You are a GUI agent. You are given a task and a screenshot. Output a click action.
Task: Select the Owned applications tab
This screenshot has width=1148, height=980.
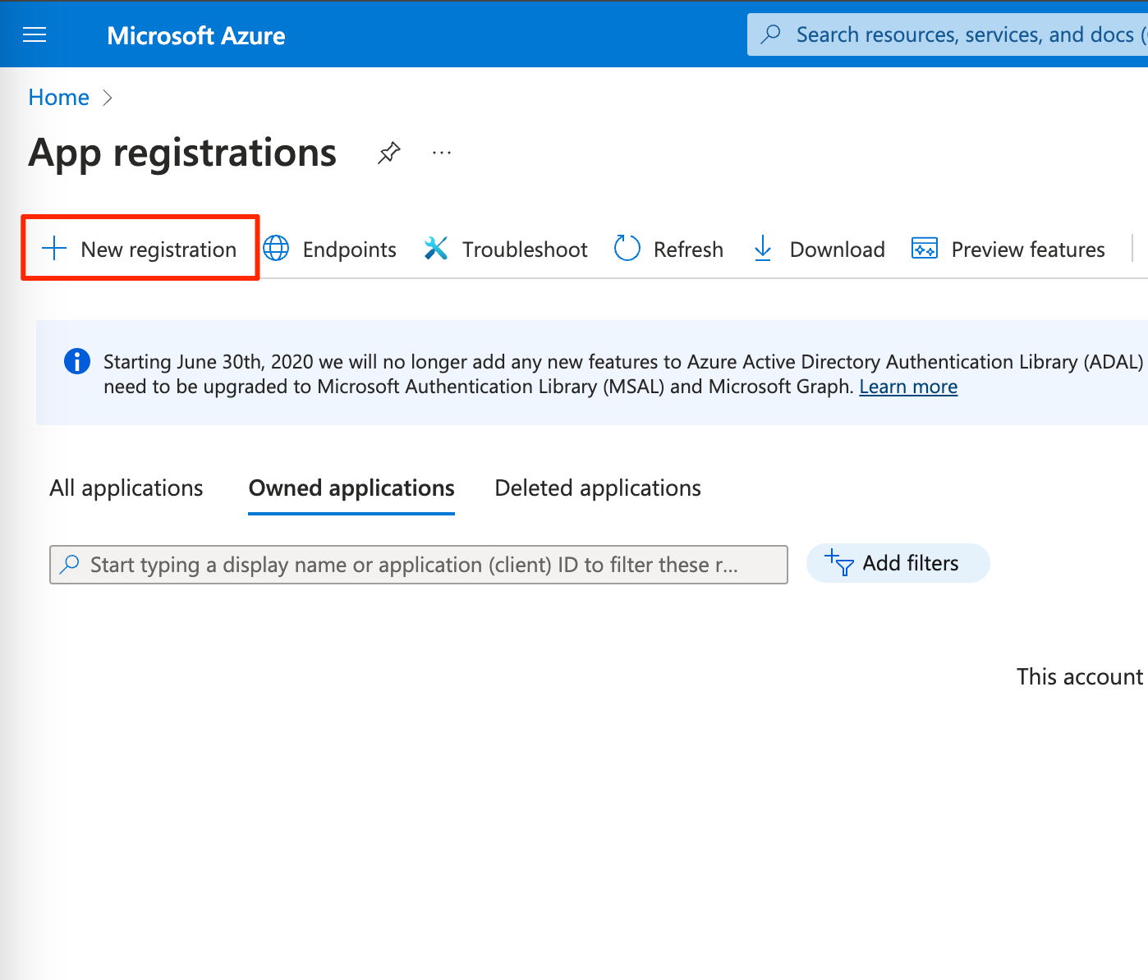pyautogui.click(x=351, y=488)
